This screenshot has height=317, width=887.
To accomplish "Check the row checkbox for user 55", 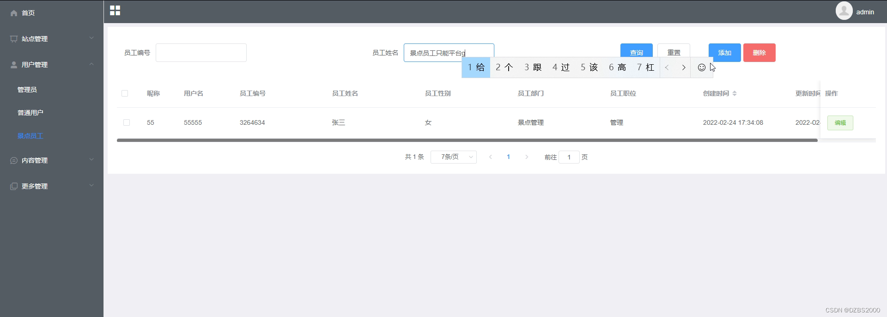I will coord(127,122).
